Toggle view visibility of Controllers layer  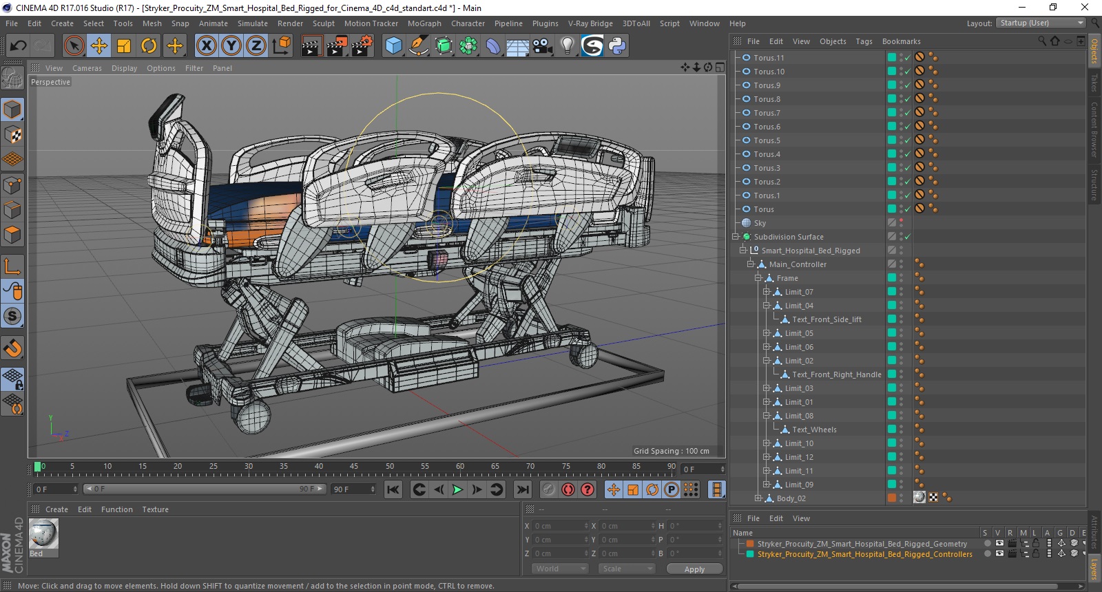[x=999, y=554]
